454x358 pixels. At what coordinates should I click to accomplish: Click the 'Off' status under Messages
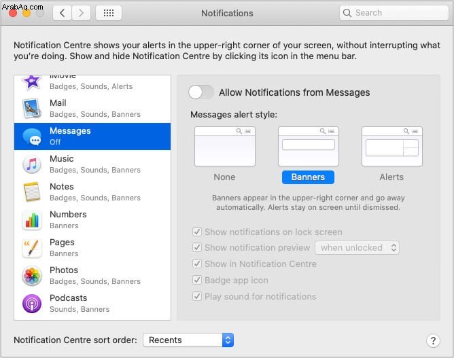[x=55, y=142]
